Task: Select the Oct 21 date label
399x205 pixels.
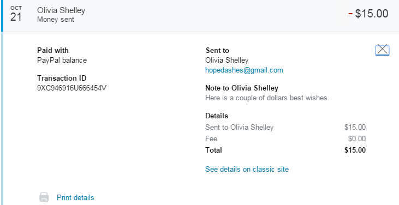Action: coord(16,14)
